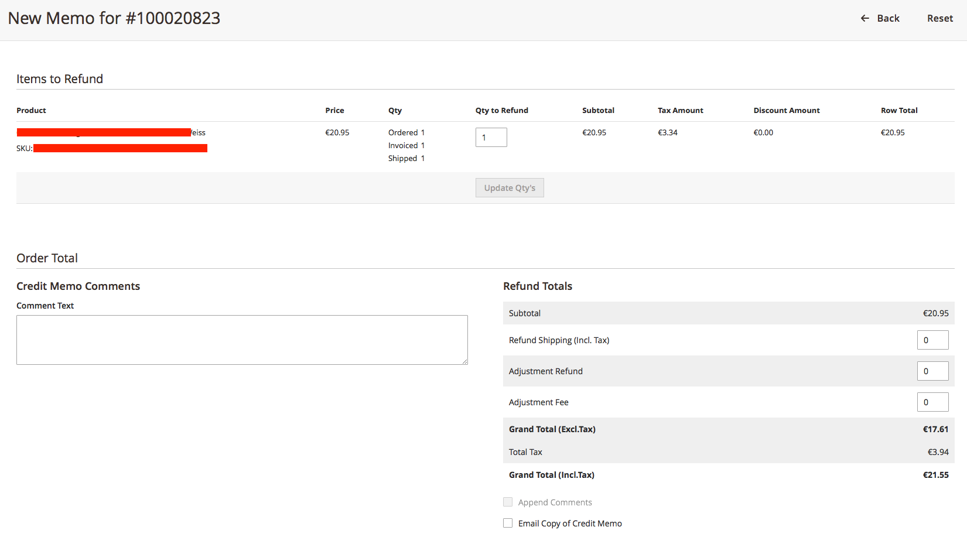Viewport: 967px width, 537px height.
Task: Click the page title New Memo for #100020823
Action: 115,18
